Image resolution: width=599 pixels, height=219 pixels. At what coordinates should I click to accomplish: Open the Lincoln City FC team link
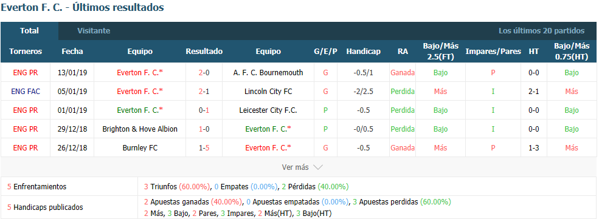coord(268,92)
